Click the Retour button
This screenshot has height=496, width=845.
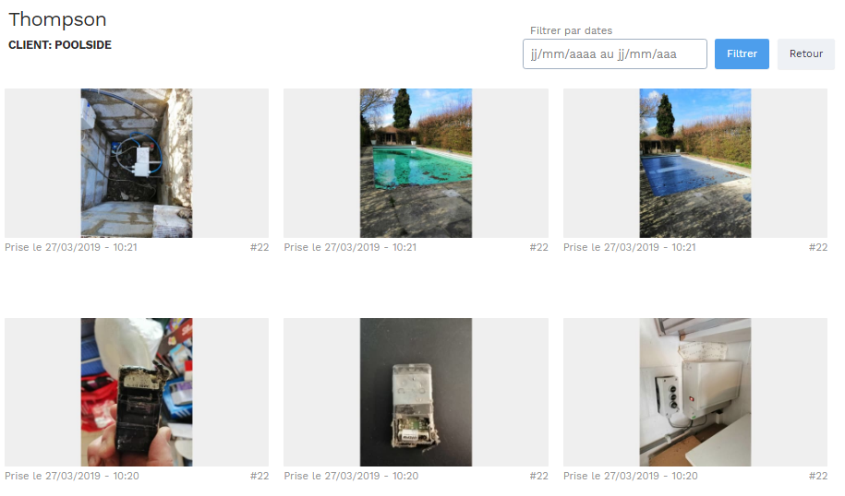pyautogui.click(x=805, y=53)
